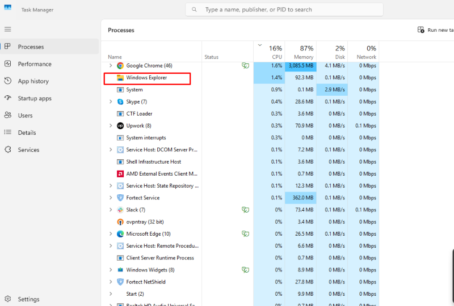
Task: Expand the Windows Widgets (8) process group
Action: (111, 270)
